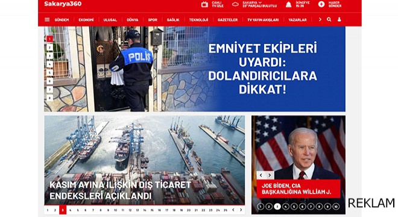This screenshot has width=398, height=217.
Task: Open the user account icon
Action: [x=339, y=19]
